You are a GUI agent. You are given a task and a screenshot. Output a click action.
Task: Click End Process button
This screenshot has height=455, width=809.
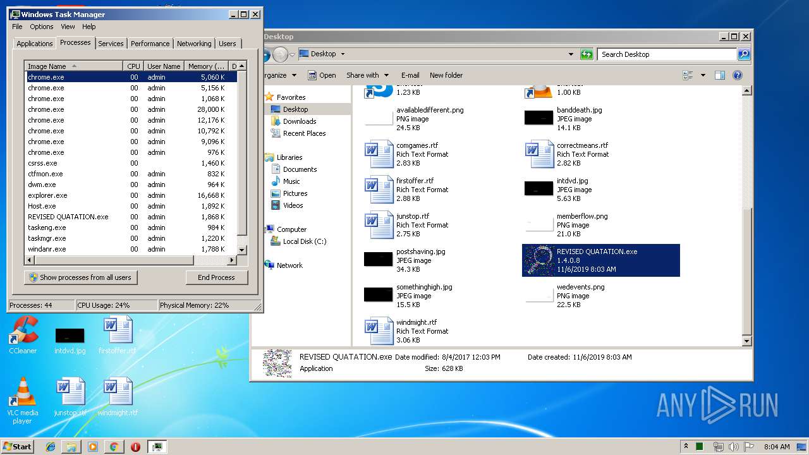216,277
